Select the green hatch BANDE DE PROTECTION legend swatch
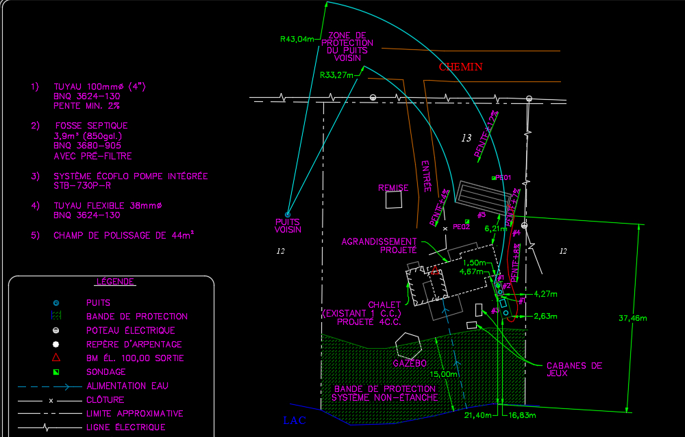The height and width of the screenshot is (437, 685). pos(56,317)
